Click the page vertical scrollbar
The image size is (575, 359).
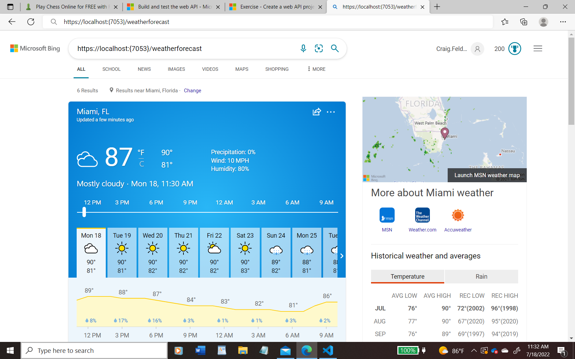[x=571, y=81]
